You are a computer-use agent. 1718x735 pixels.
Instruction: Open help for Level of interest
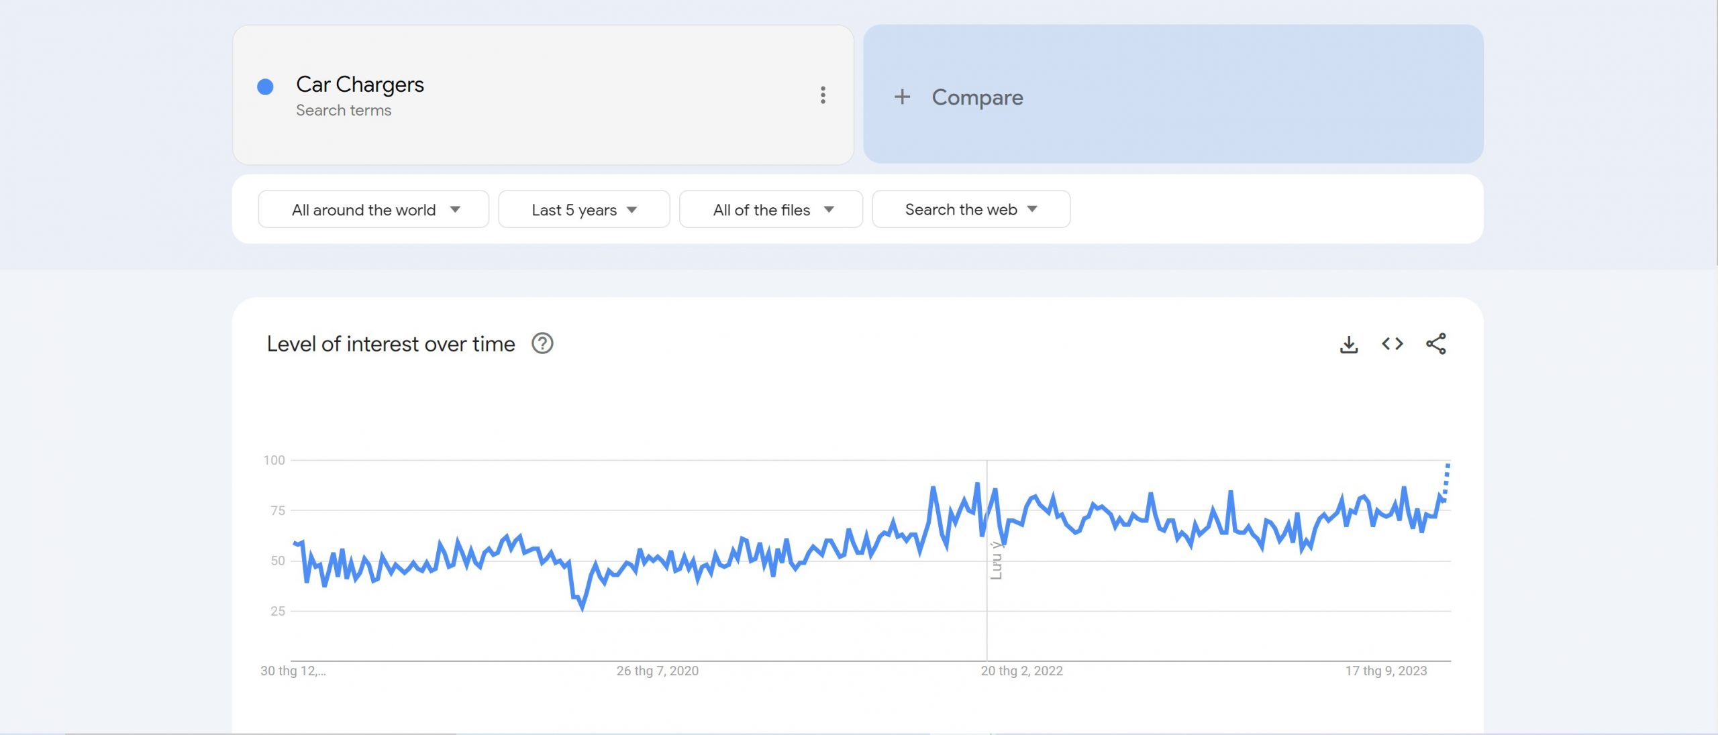click(542, 343)
